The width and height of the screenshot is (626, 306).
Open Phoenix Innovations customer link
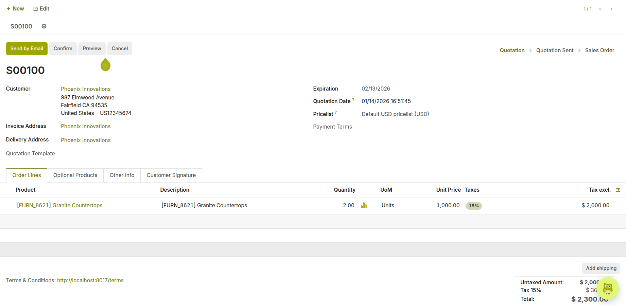click(86, 89)
